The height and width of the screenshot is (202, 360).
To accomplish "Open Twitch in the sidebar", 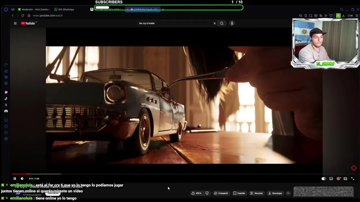I will pos(6,92).
